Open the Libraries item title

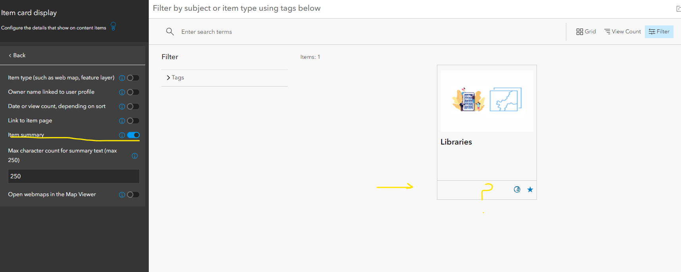[x=456, y=142]
